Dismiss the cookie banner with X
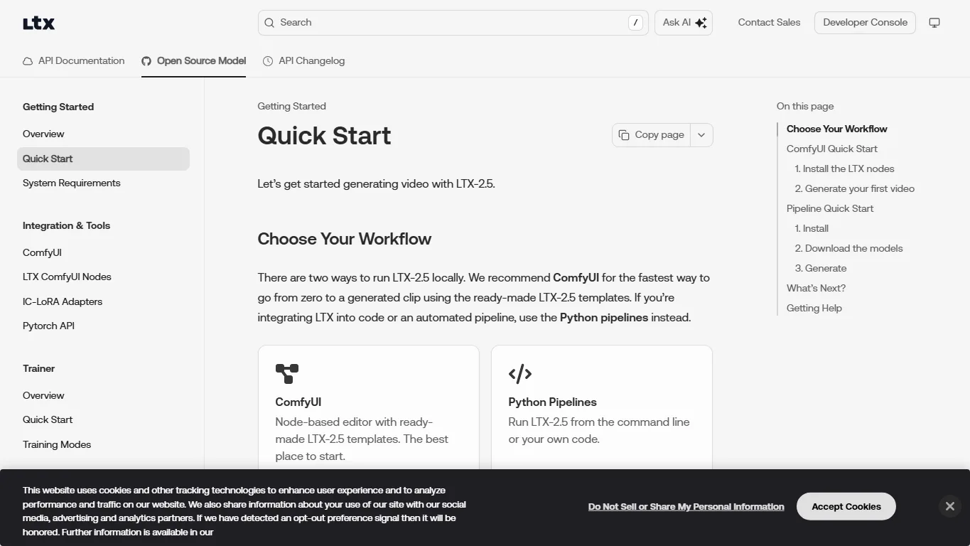 [x=950, y=506]
